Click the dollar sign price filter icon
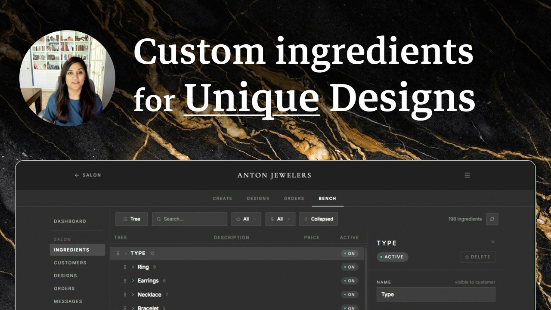The image size is (551, 310). point(273,219)
